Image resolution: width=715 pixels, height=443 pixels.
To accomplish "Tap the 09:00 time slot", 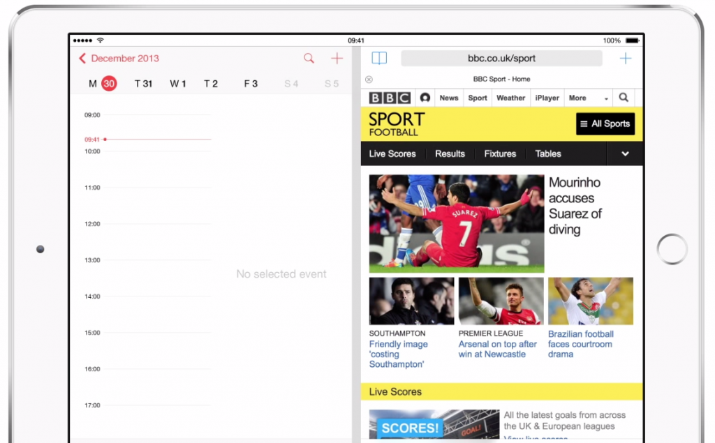I will pyautogui.click(x=147, y=115).
